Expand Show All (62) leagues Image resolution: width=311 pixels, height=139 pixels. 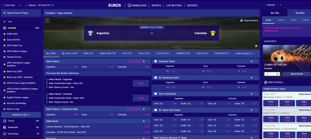pyautogui.click(x=21, y=115)
